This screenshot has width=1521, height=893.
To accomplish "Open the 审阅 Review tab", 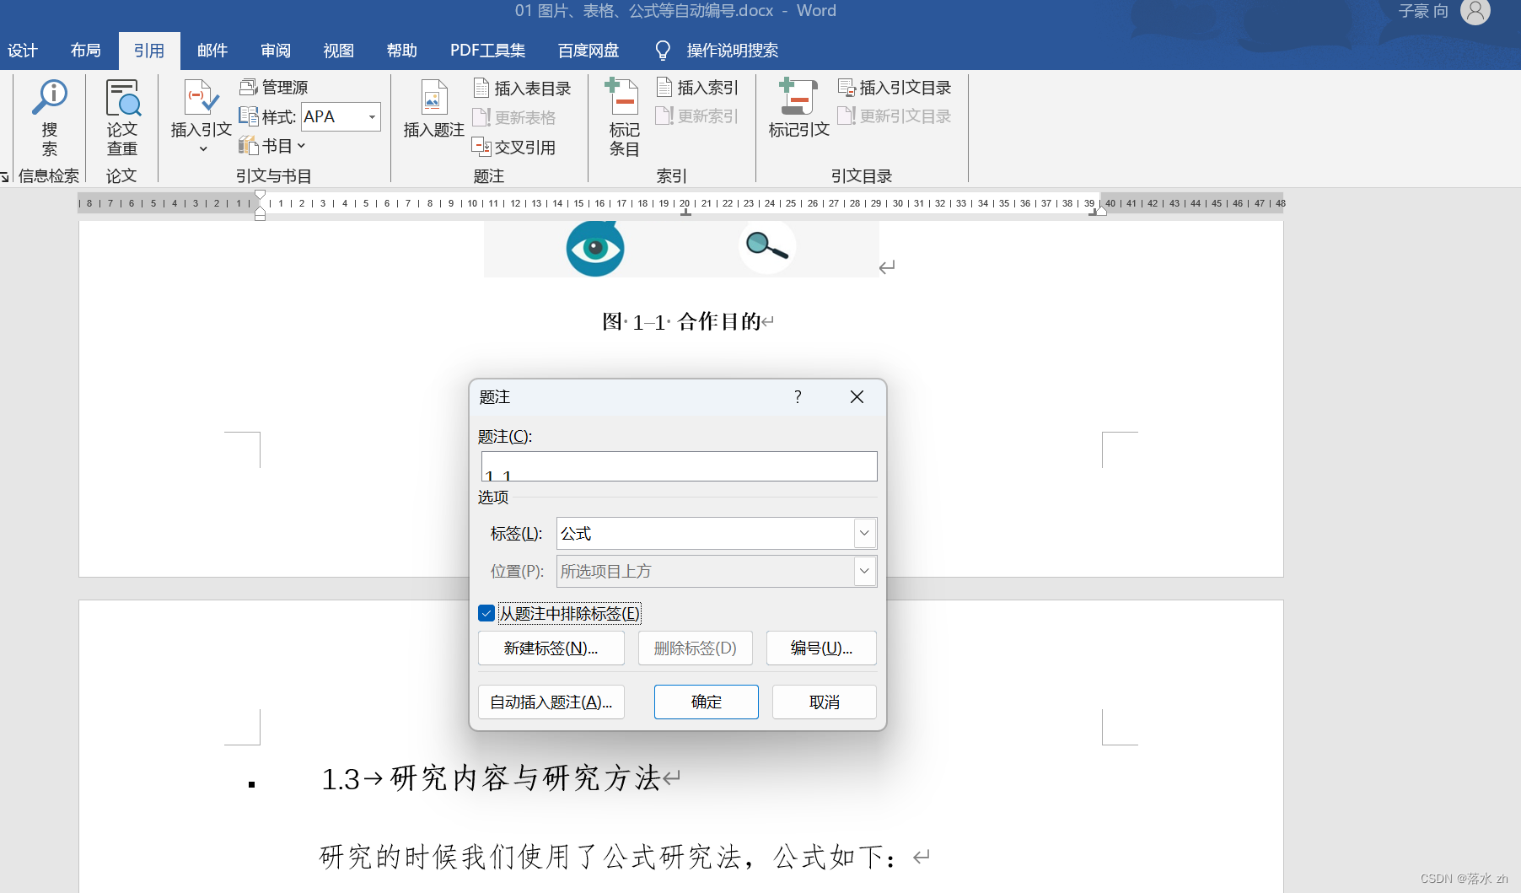I will tap(276, 51).
